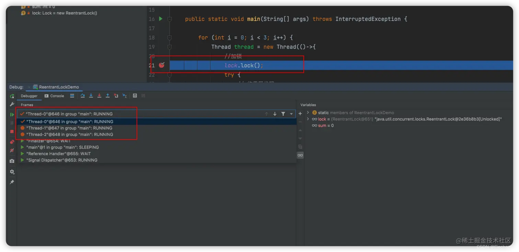Click the Pause program icon
This screenshot has height=252, width=519.
tap(12, 123)
